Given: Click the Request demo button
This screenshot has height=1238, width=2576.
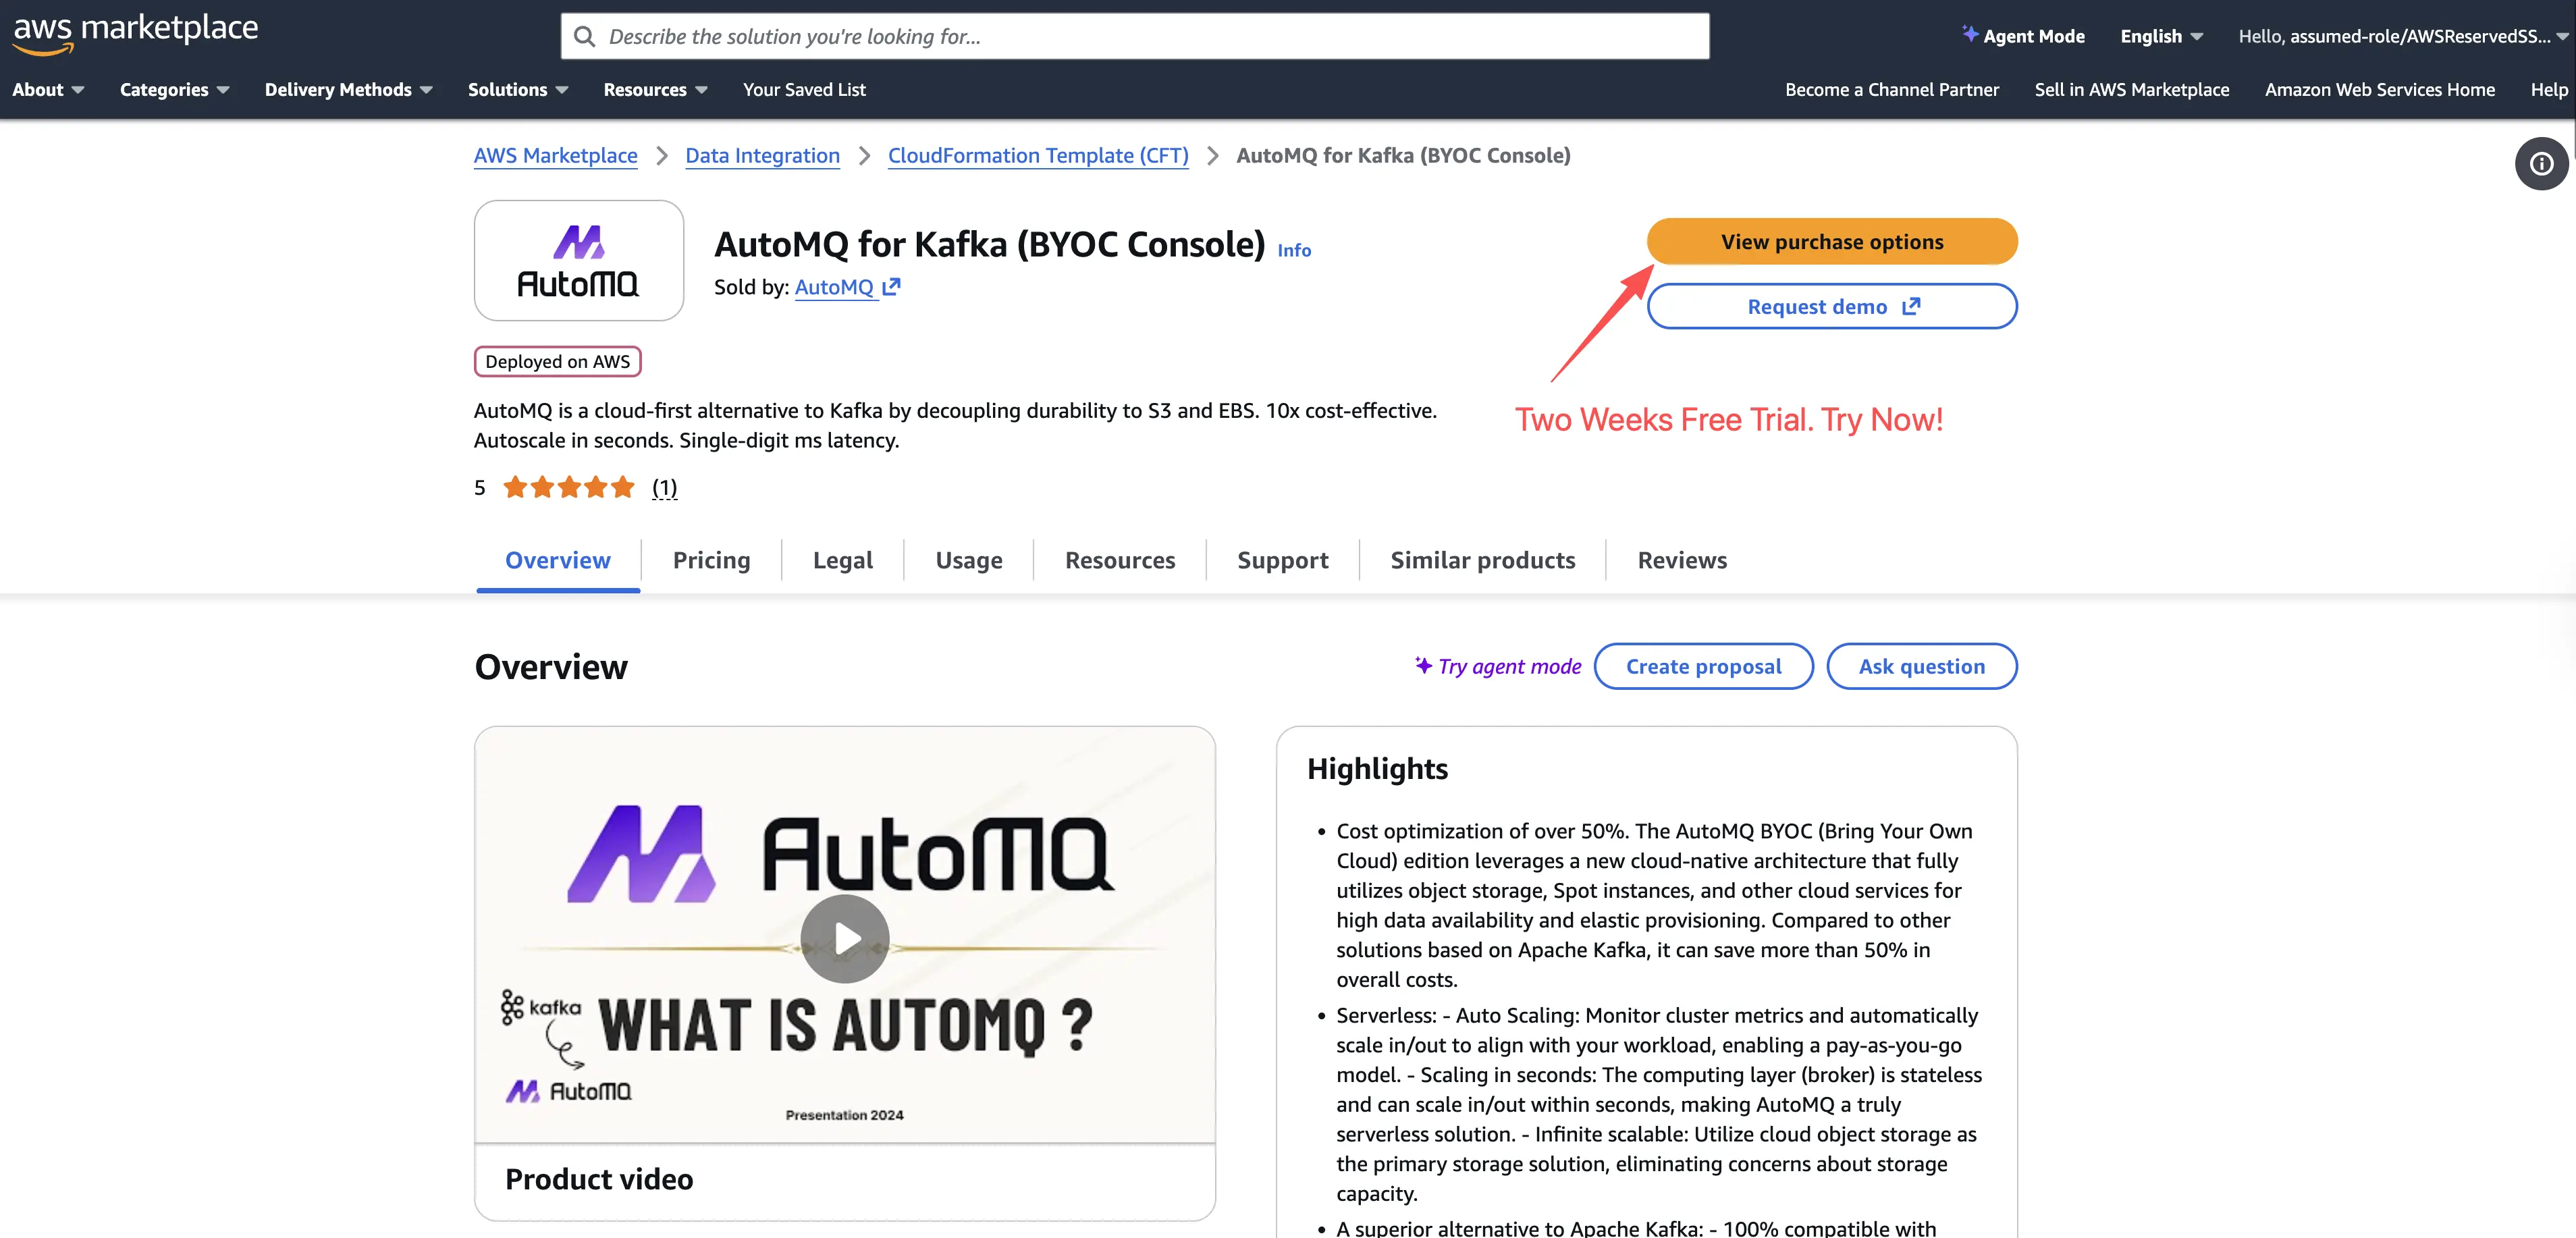Looking at the screenshot, I should tap(1831, 307).
